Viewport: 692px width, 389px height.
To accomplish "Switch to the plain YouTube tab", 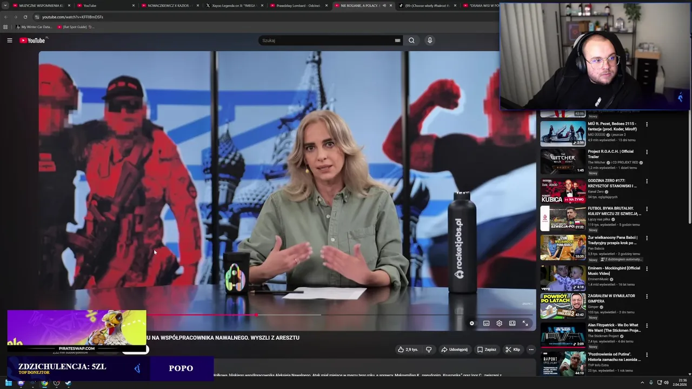I will point(105,5).
